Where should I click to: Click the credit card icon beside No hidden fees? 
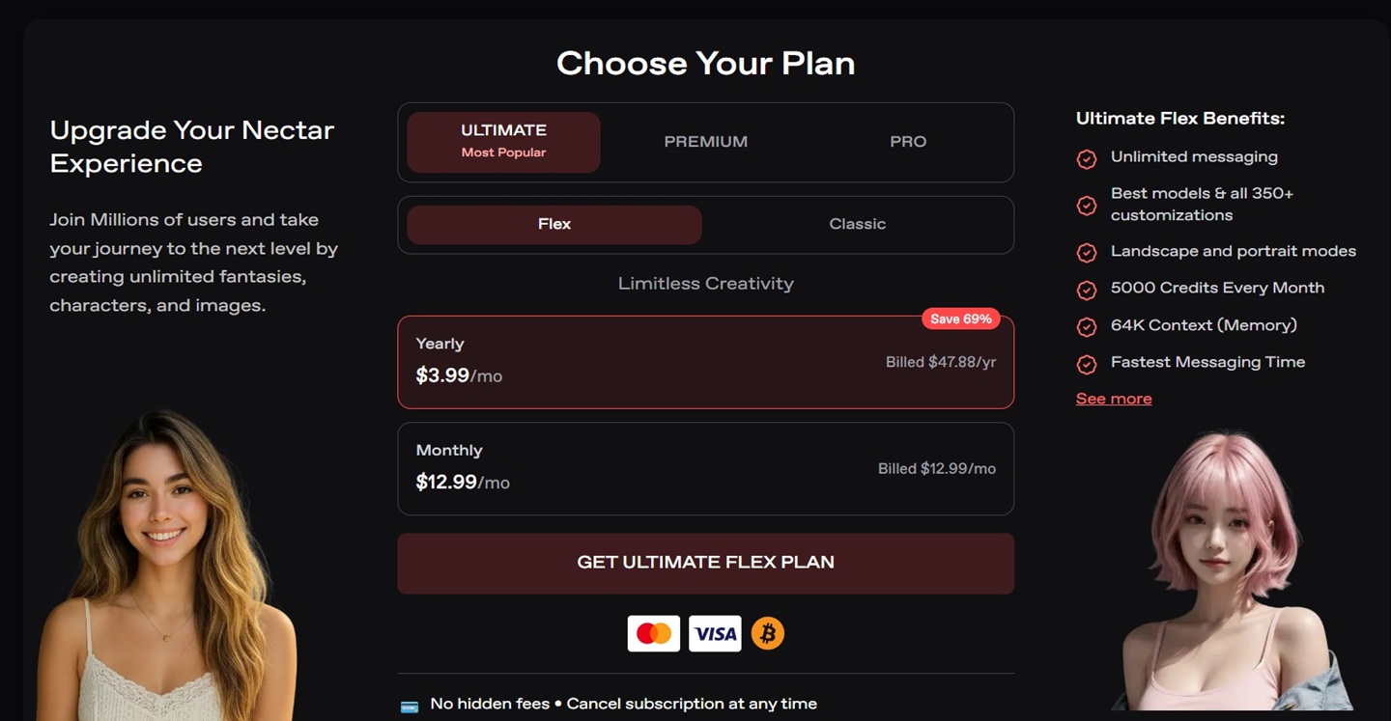click(410, 706)
